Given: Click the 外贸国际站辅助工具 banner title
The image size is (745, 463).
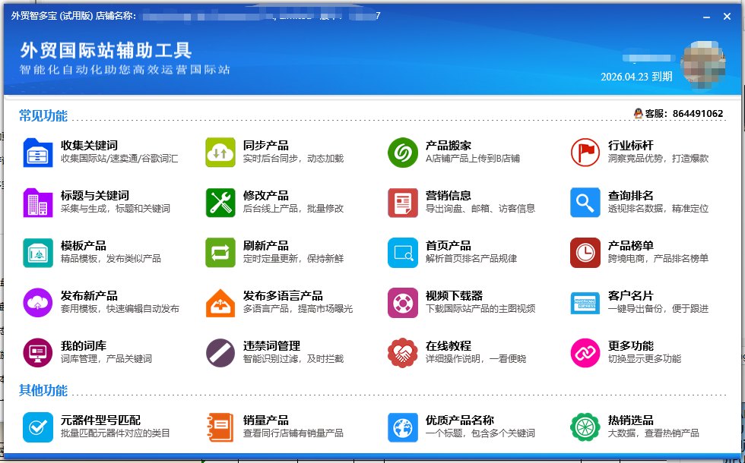Looking at the screenshot, I should 106,50.
